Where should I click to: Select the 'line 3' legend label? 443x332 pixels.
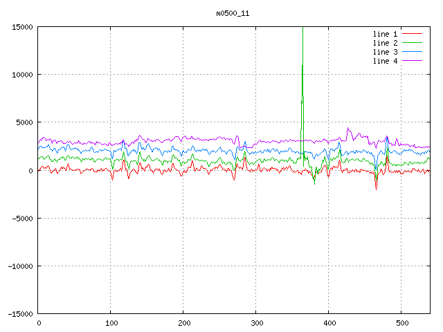tap(386, 52)
